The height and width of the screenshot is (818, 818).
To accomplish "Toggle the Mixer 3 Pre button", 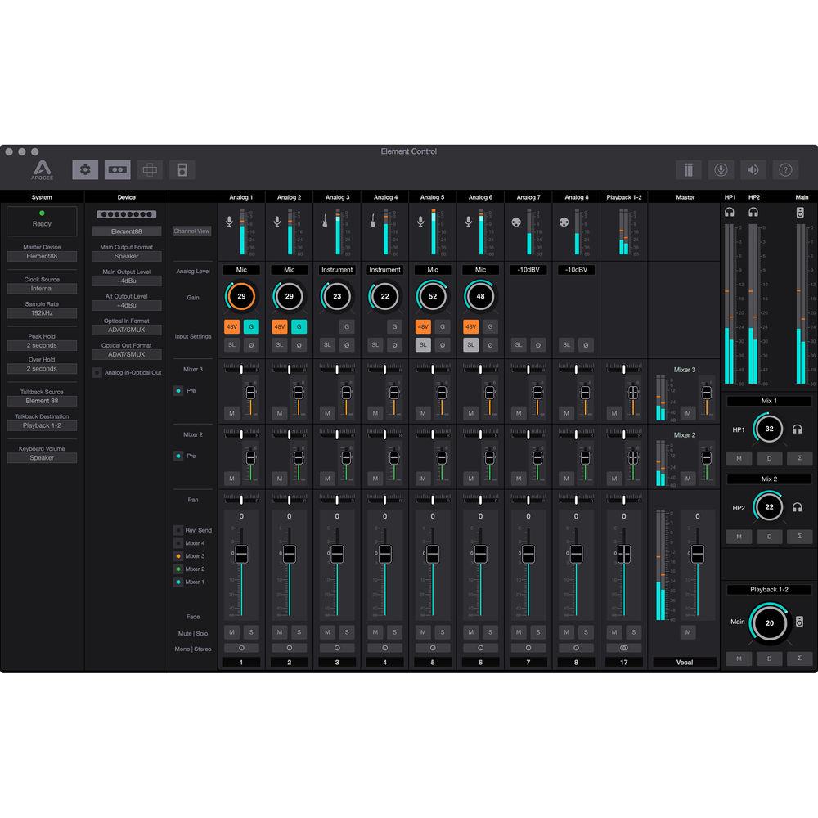I will point(178,391).
